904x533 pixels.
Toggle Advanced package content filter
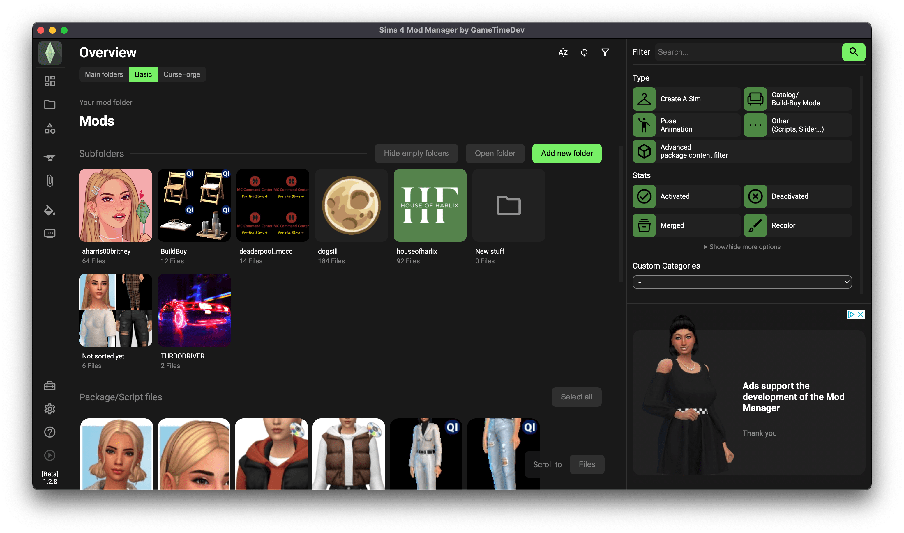(x=742, y=151)
